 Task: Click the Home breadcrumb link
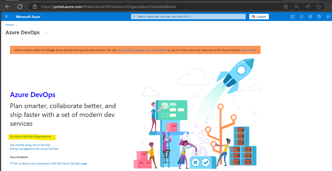click(x=10, y=25)
